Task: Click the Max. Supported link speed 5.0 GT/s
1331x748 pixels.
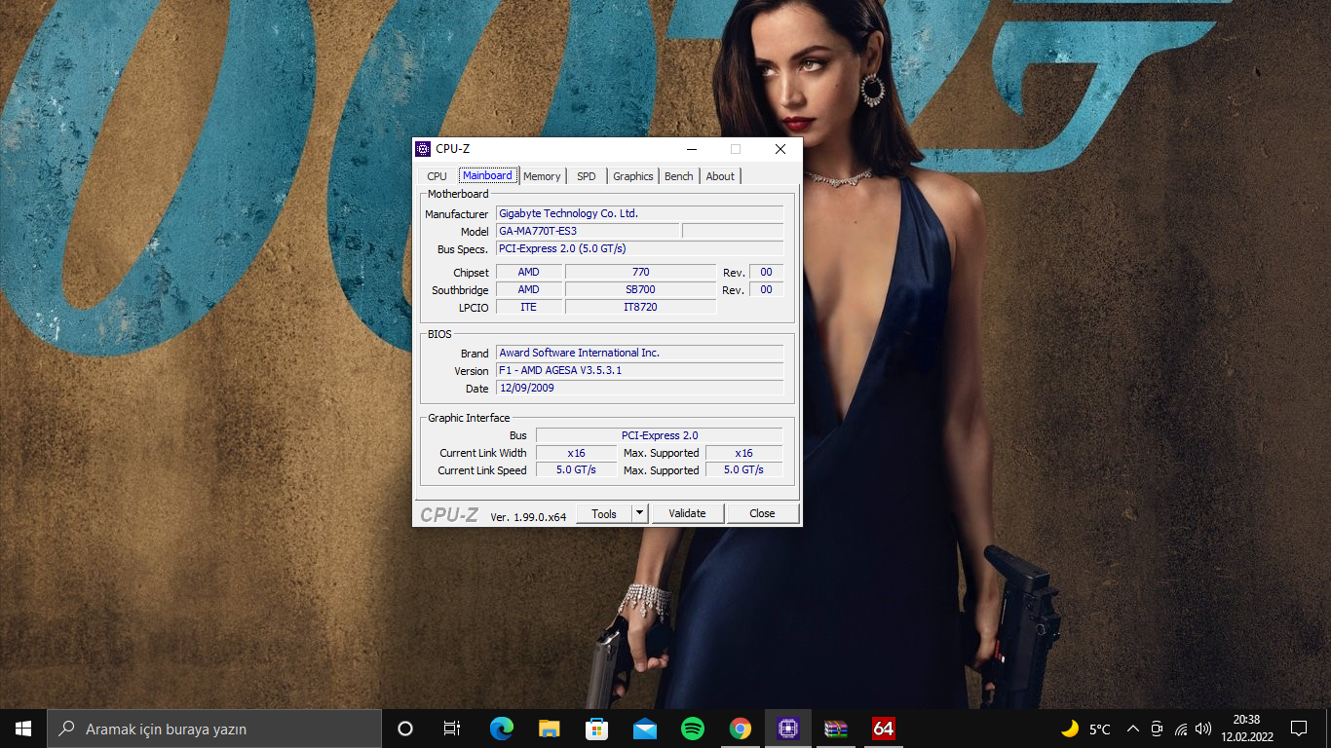Action: coord(743,470)
